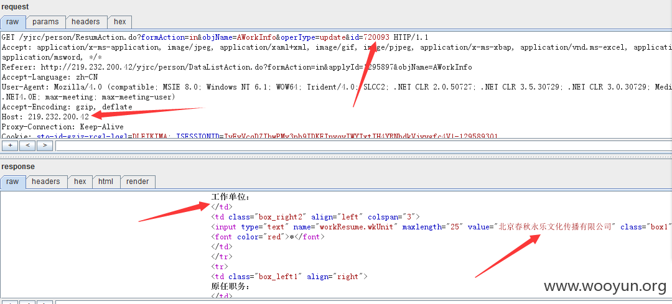
Task: Click the .NET4.0E; max-meeting line
Action: tap(88, 97)
